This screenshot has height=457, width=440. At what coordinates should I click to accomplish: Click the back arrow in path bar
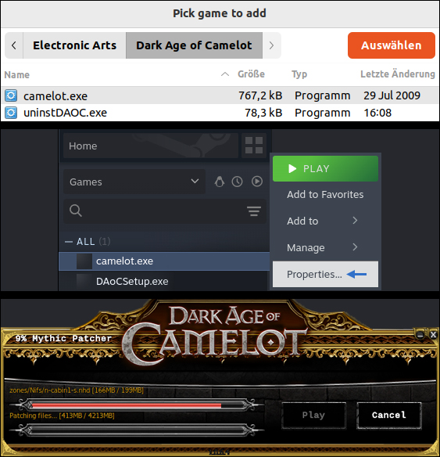pos(14,45)
